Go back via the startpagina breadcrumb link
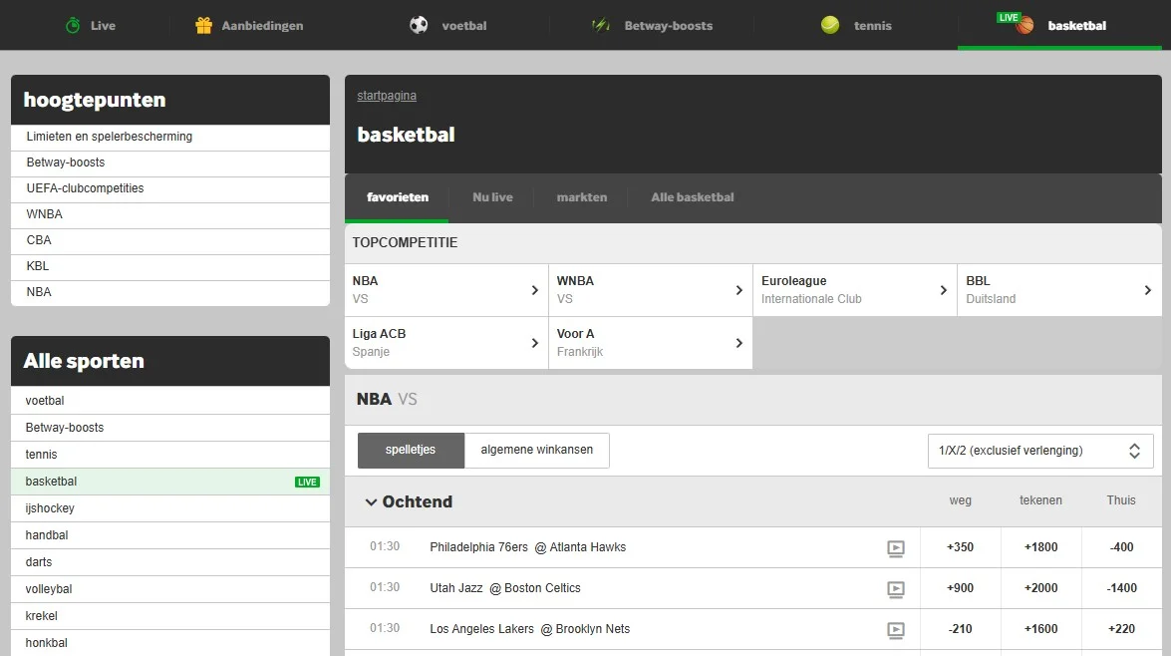Viewport: 1171px width, 656px height. click(386, 95)
